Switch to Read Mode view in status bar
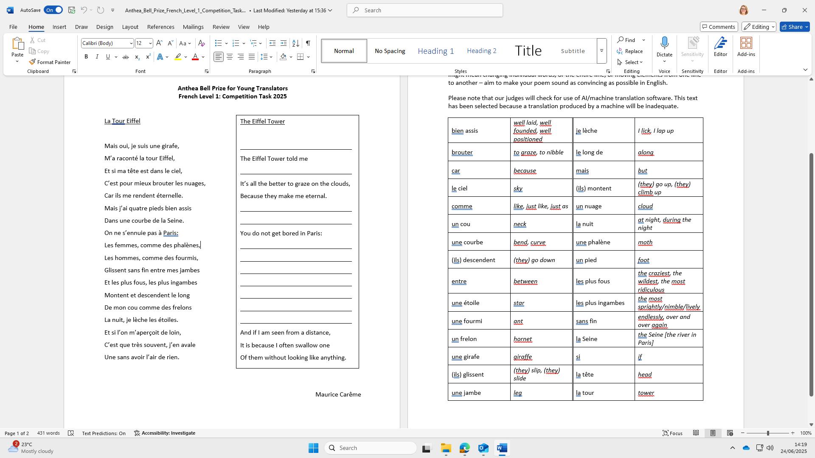 pos(696,433)
